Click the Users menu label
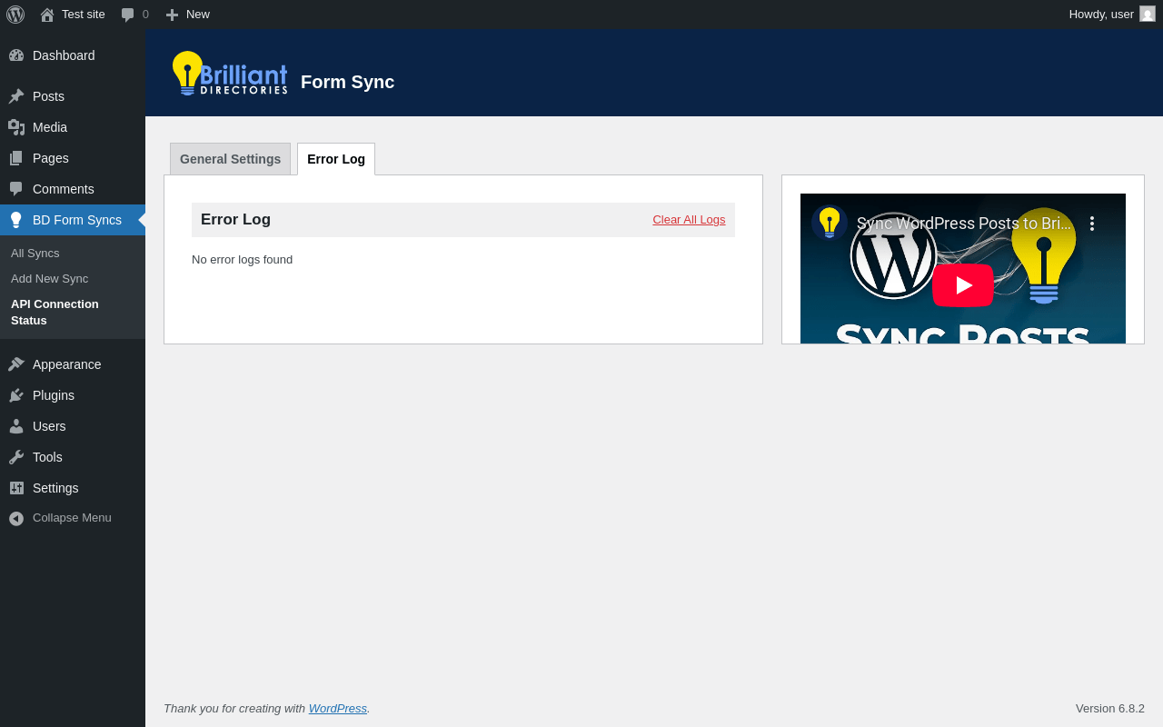The image size is (1163, 727). tap(49, 426)
